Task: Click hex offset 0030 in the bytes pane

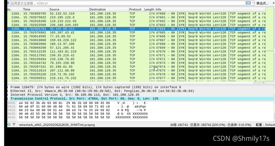Action: point(11,114)
